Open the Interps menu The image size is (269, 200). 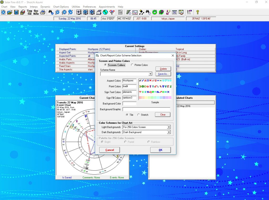(34, 7)
